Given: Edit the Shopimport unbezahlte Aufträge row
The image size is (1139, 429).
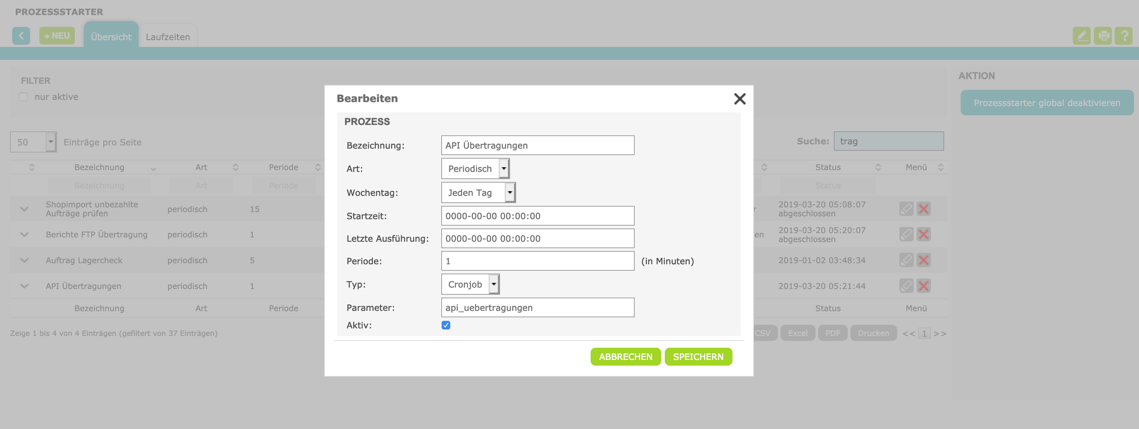Looking at the screenshot, I should [906, 209].
